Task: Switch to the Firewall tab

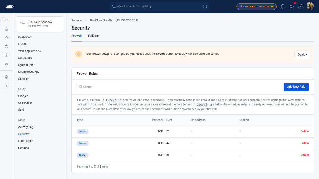Action: [x=76, y=36]
